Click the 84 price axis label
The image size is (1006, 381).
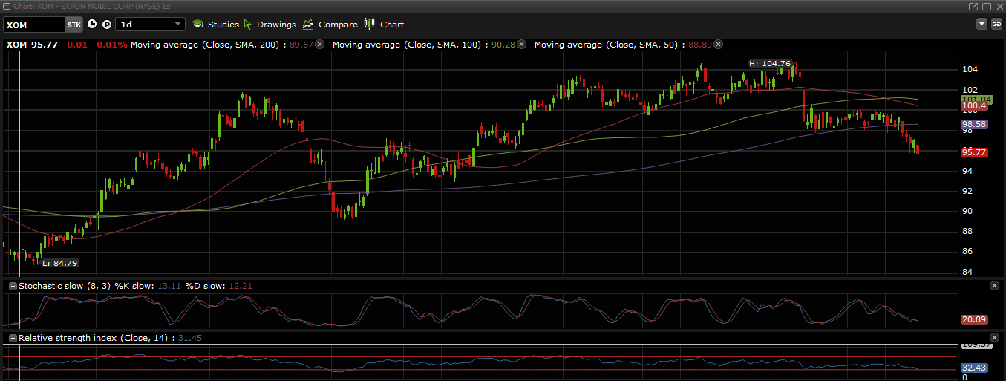(x=967, y=272)
